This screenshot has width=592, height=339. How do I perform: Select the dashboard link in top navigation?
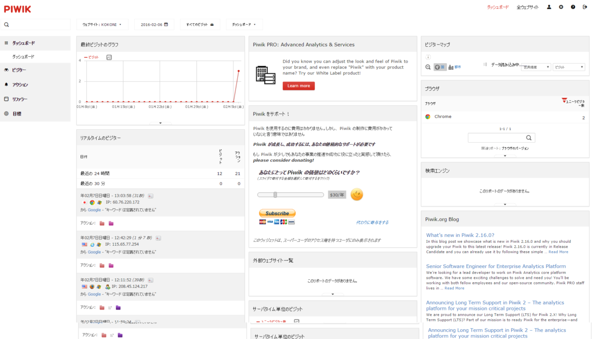click(498, 7)
